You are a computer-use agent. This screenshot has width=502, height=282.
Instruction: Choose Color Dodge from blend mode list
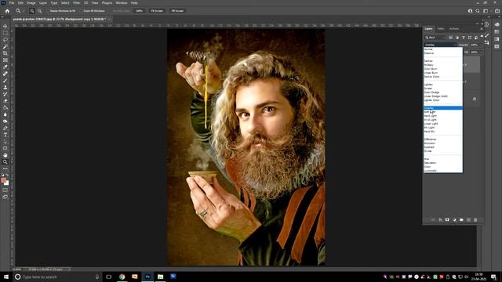pos(432,92)
